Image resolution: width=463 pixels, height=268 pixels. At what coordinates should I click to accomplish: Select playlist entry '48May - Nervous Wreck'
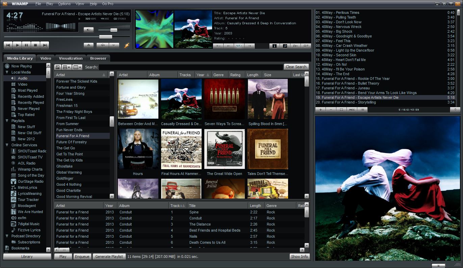[385, 27]
